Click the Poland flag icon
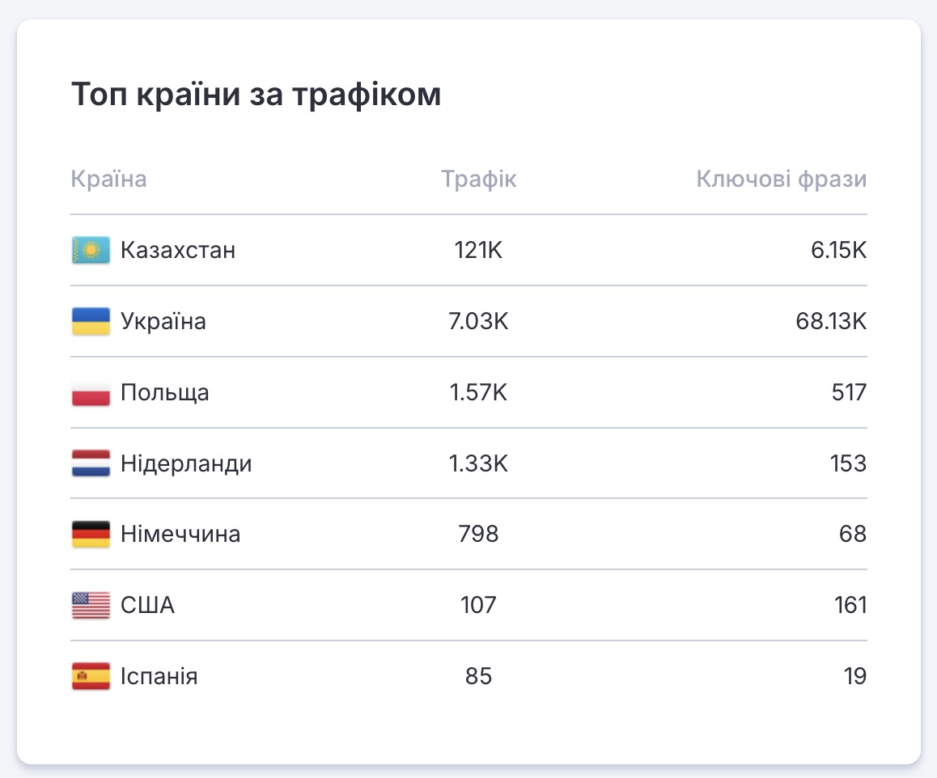The height and width of the screenshot is (778, 937). click(91, 393)
